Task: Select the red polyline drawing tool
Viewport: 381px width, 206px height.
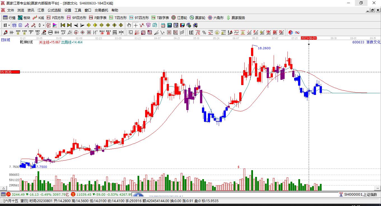Action: click(142, 25)
